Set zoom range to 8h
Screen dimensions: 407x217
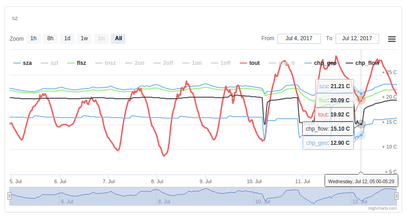click(x=50, y=38)
